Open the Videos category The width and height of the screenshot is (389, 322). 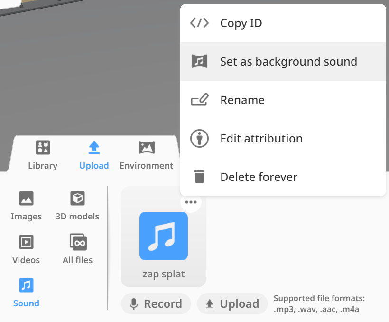pos(26,249)
